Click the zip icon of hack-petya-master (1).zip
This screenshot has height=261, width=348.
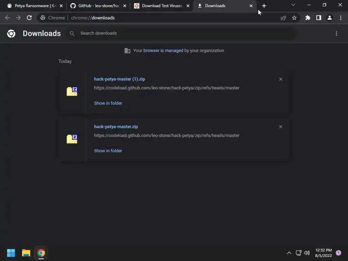pyautogui.click(x=72, y=91)
